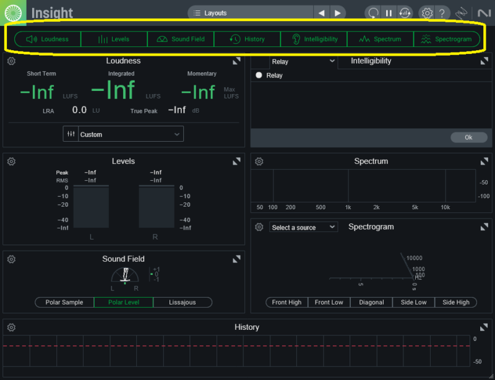Open the Spectrum panel settings gear
The height and width of the screenshot is (380, 495).
click(x=259, y=162)
